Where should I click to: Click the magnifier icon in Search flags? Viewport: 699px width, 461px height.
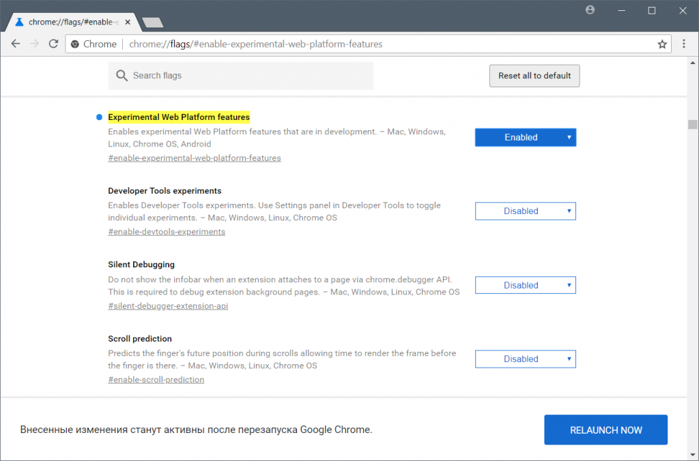tap(122, 76)
